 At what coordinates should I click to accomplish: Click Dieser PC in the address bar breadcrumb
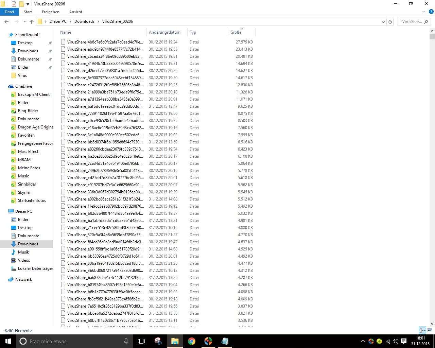tap(58, 21)
